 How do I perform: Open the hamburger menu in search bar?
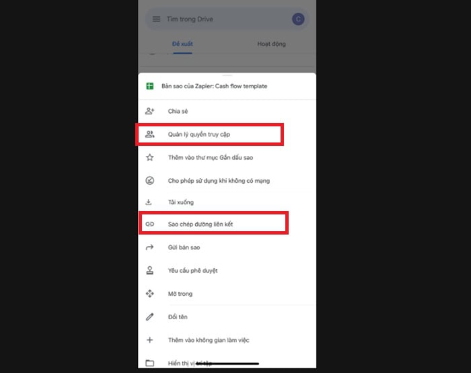click(156, 19)
